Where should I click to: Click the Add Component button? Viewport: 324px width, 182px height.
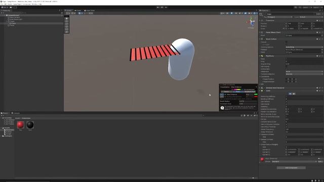291,168
